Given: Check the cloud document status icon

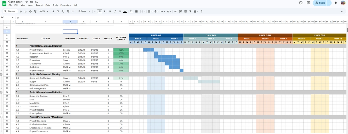Looking at the screenshot, I should coord(36,2).
